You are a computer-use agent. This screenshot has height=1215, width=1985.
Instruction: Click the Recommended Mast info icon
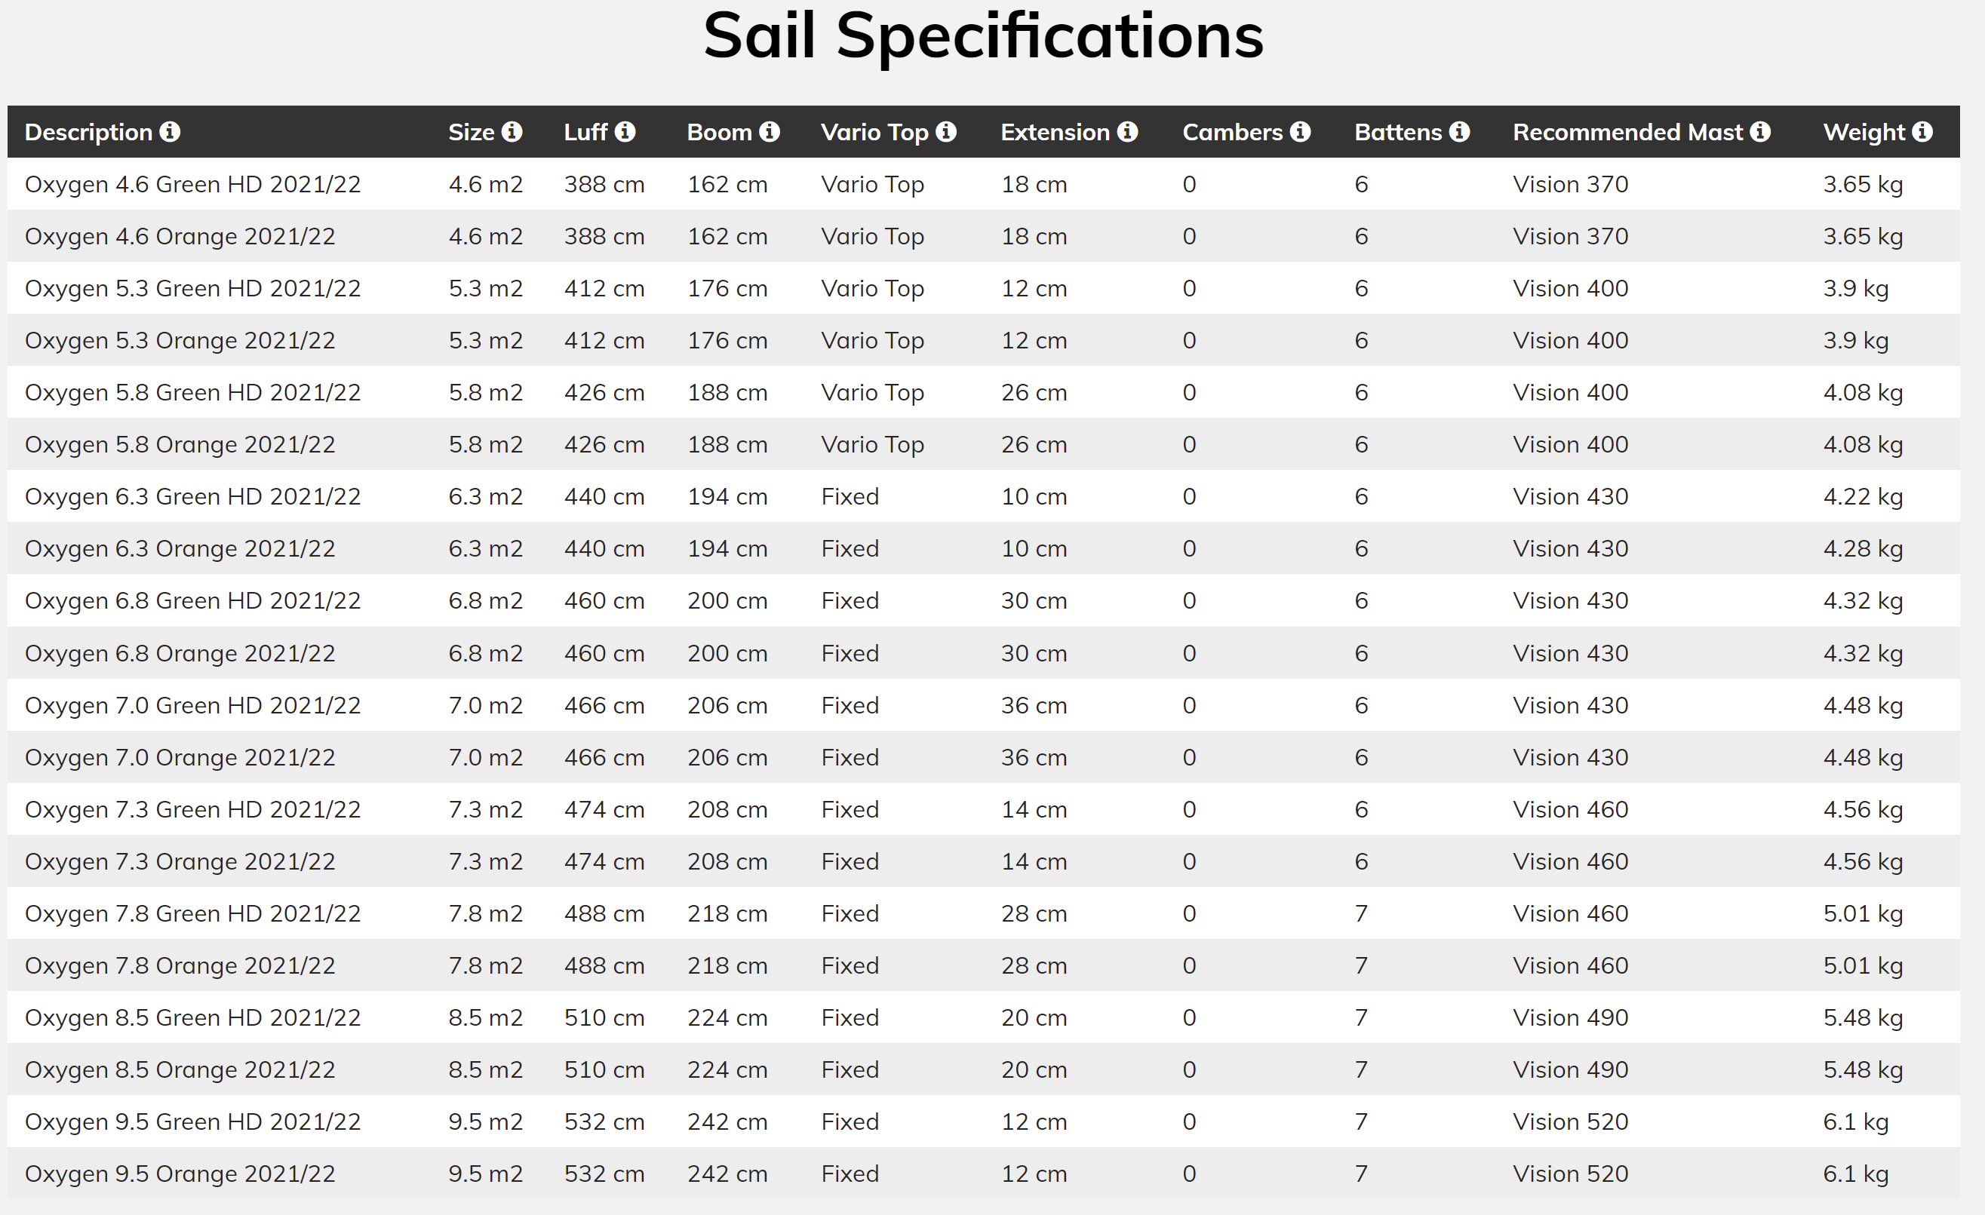coord(1760,131)
